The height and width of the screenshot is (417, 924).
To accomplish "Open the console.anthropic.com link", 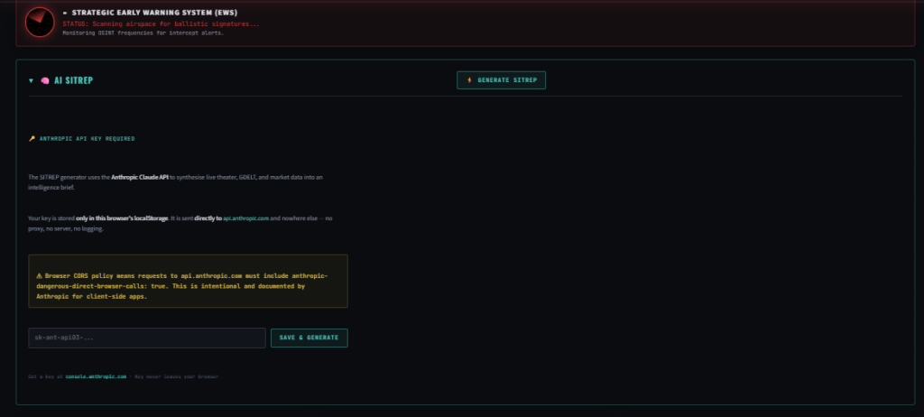I will tap(96, 375).
